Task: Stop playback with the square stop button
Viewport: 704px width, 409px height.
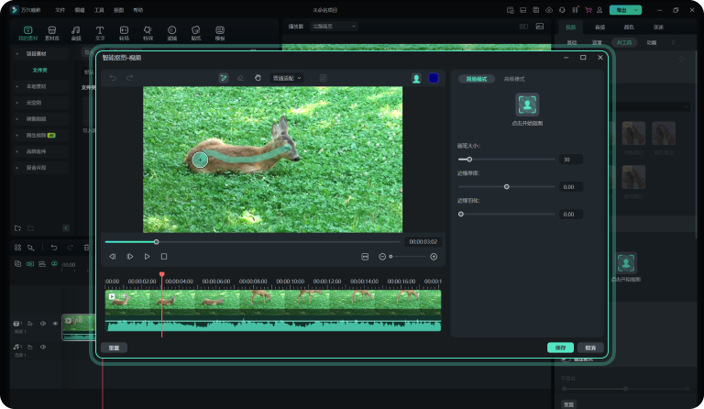Action: click(164, 257)
